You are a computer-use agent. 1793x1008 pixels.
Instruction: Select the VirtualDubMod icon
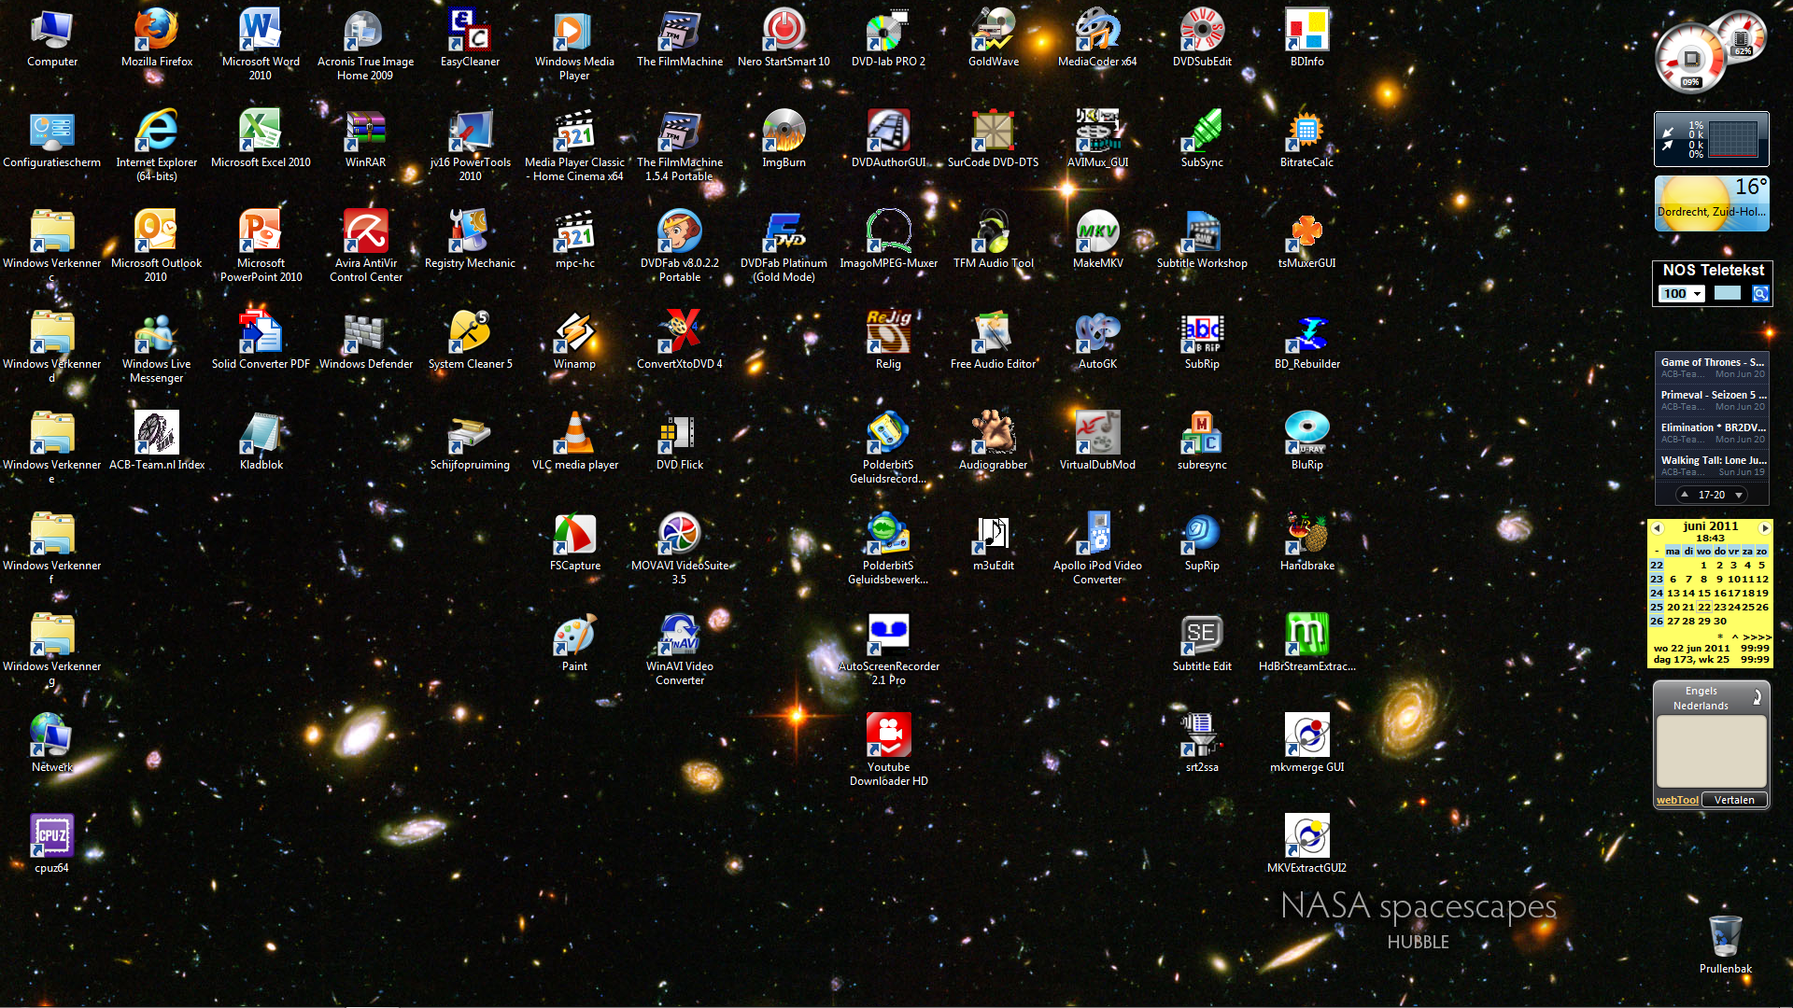pyautogui.click(x=1097, y=441)
